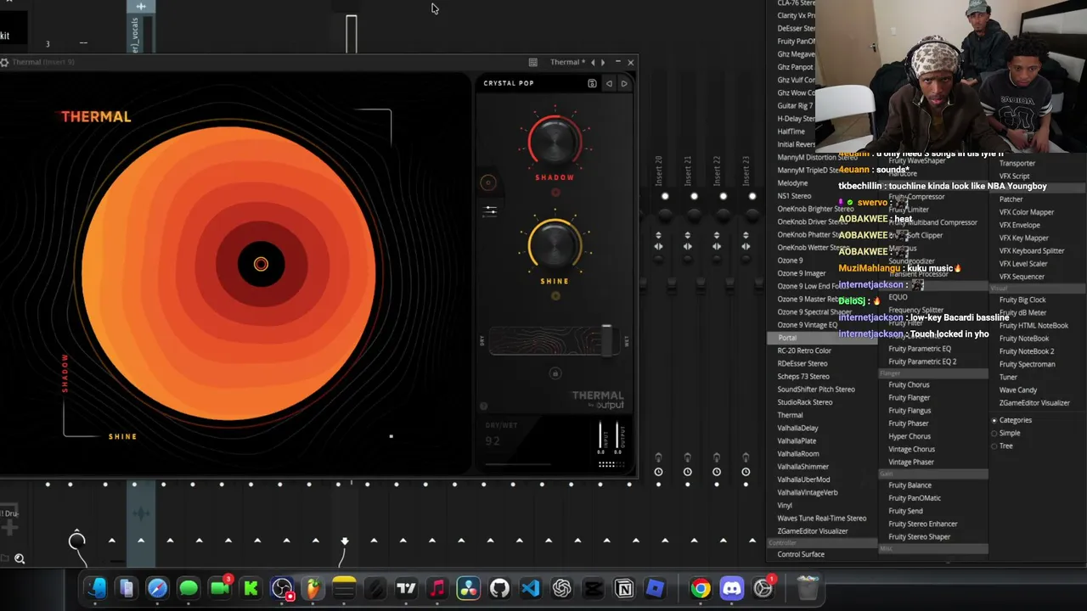Open the Crystal Pop preset browser
This screenshot has width=1087, height=611.
tap(509, 83)
